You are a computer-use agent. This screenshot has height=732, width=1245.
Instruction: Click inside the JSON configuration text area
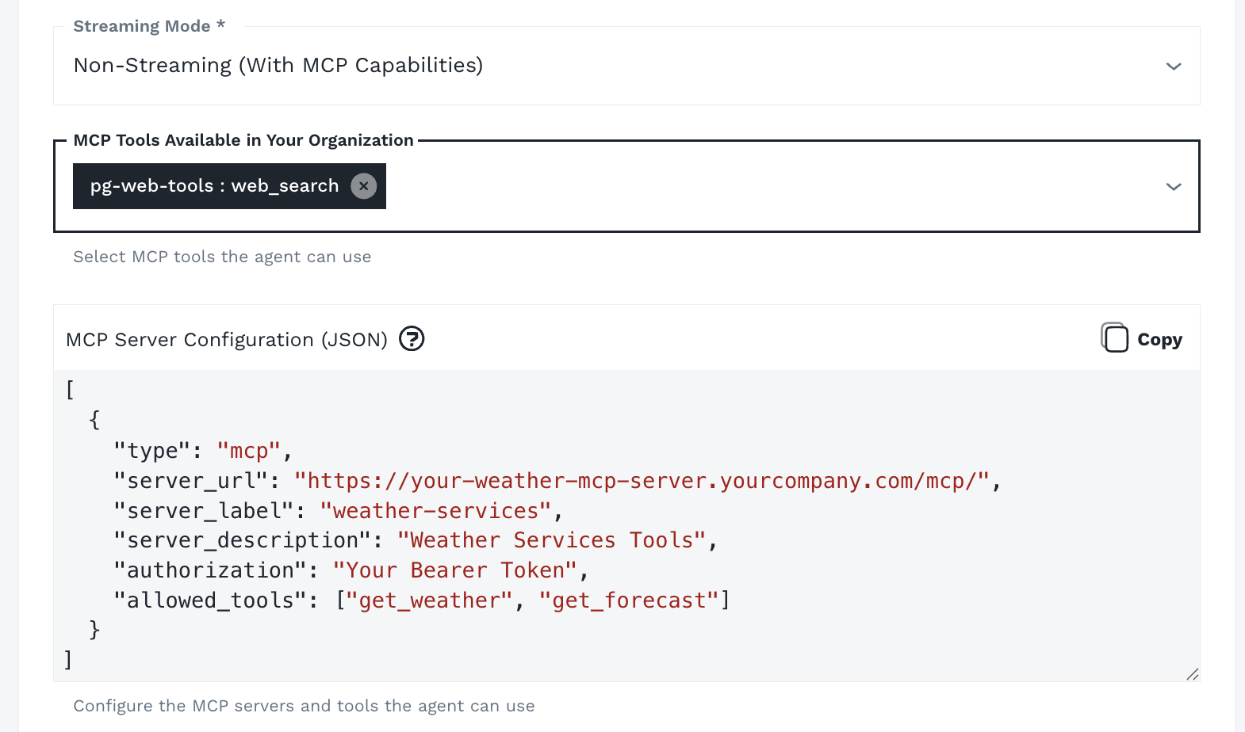point(555,523)
